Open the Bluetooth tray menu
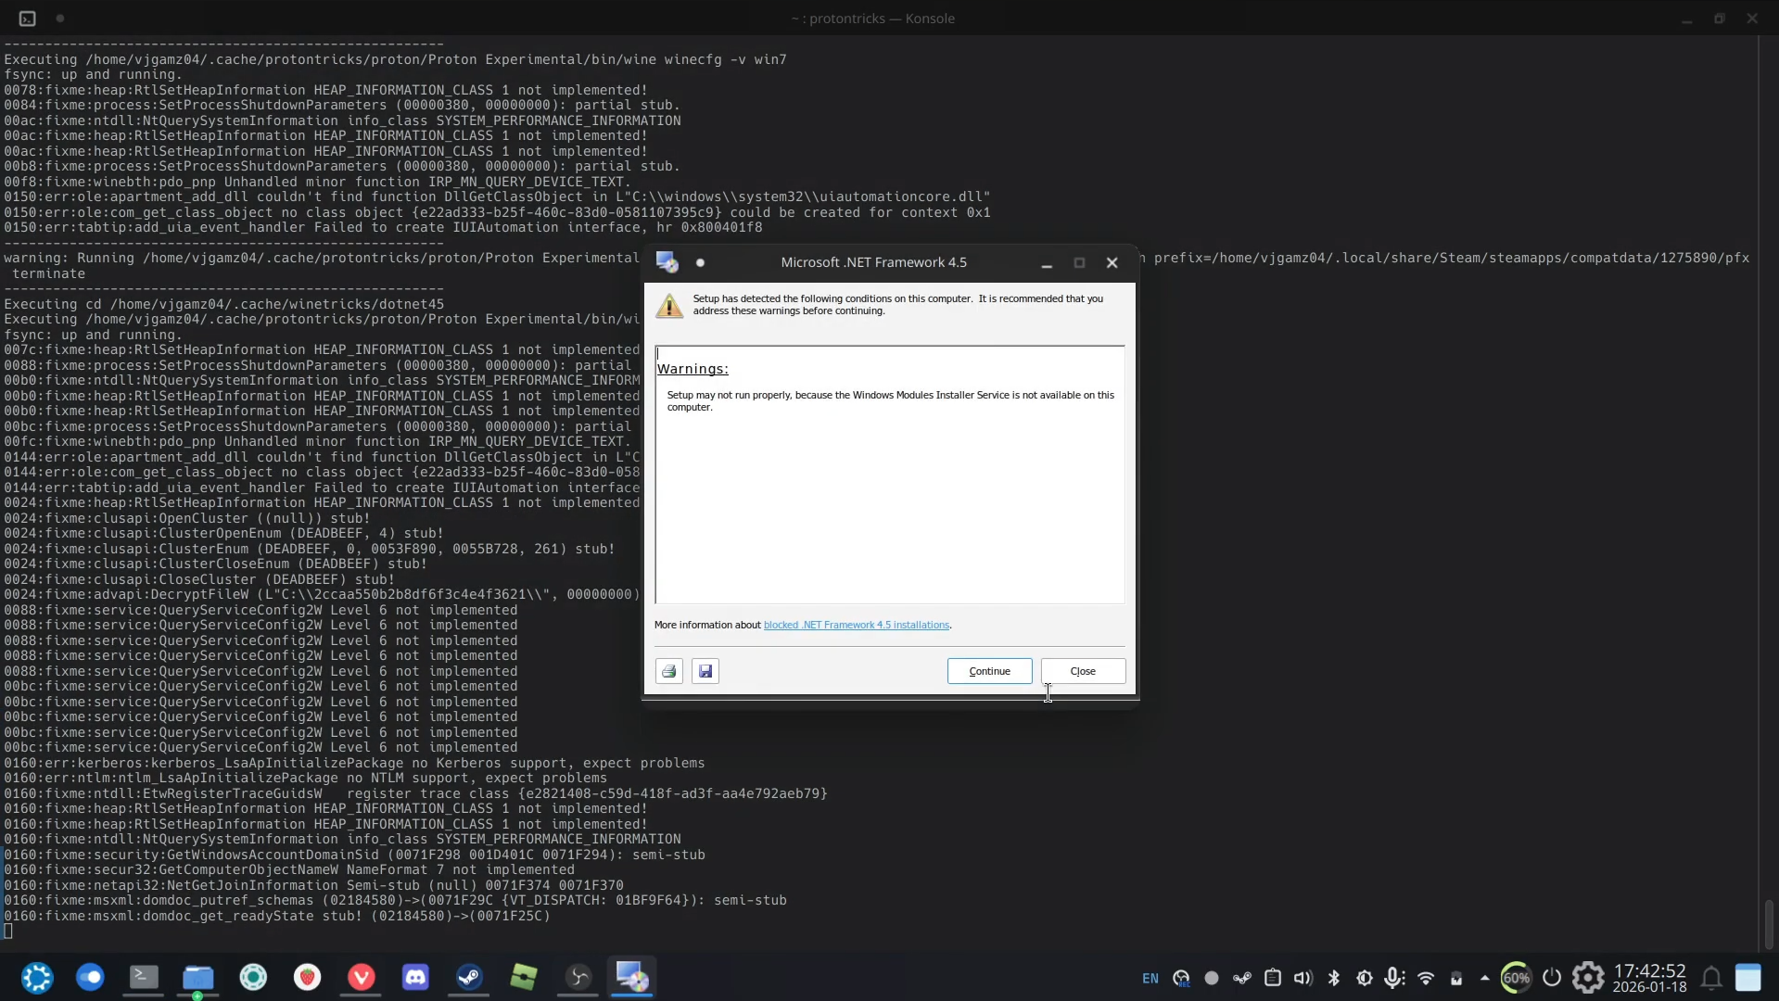 (1334, 979)
